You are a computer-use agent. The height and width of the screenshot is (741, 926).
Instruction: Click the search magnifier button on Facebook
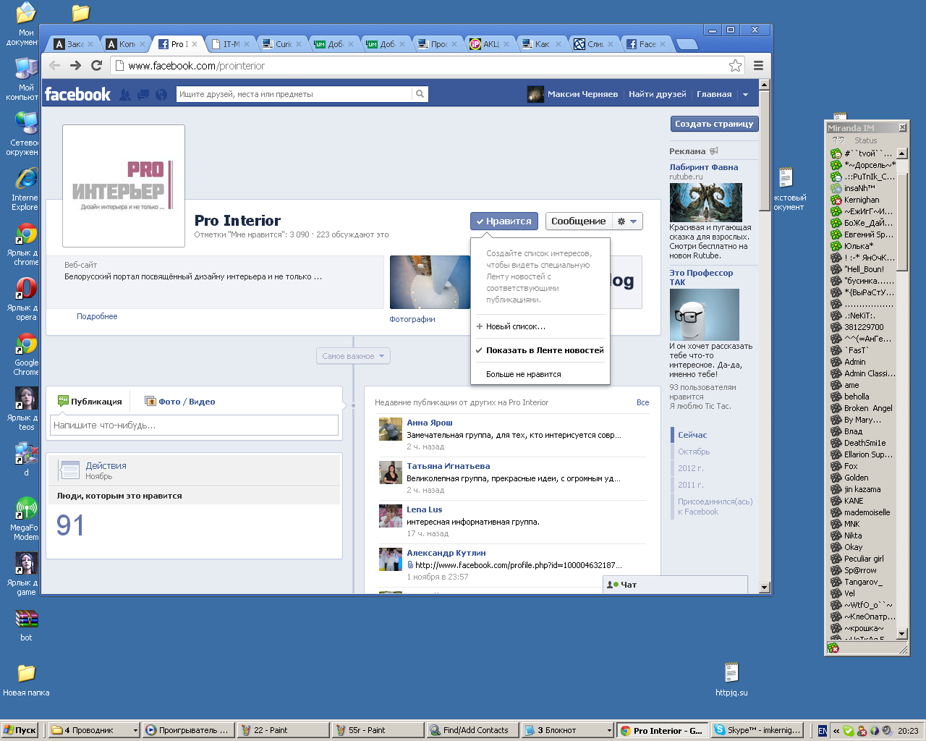pos(420,94)
